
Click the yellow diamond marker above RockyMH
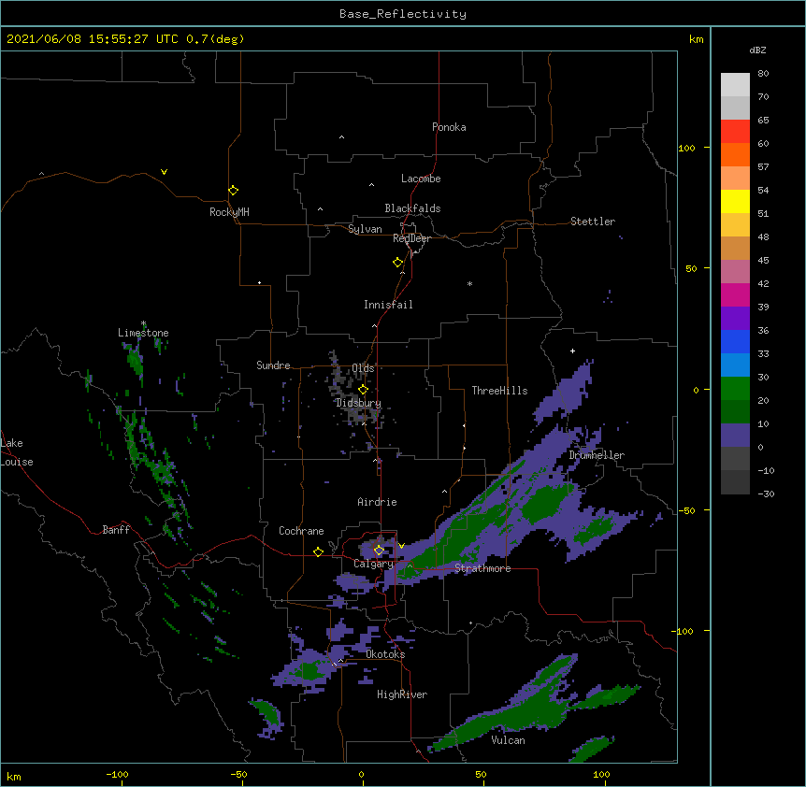(x=234, y=191)
